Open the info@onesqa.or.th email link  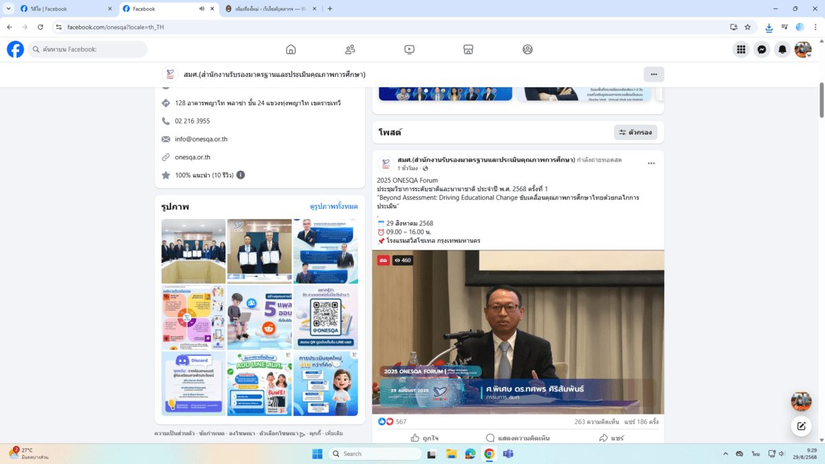pos(201,139)
